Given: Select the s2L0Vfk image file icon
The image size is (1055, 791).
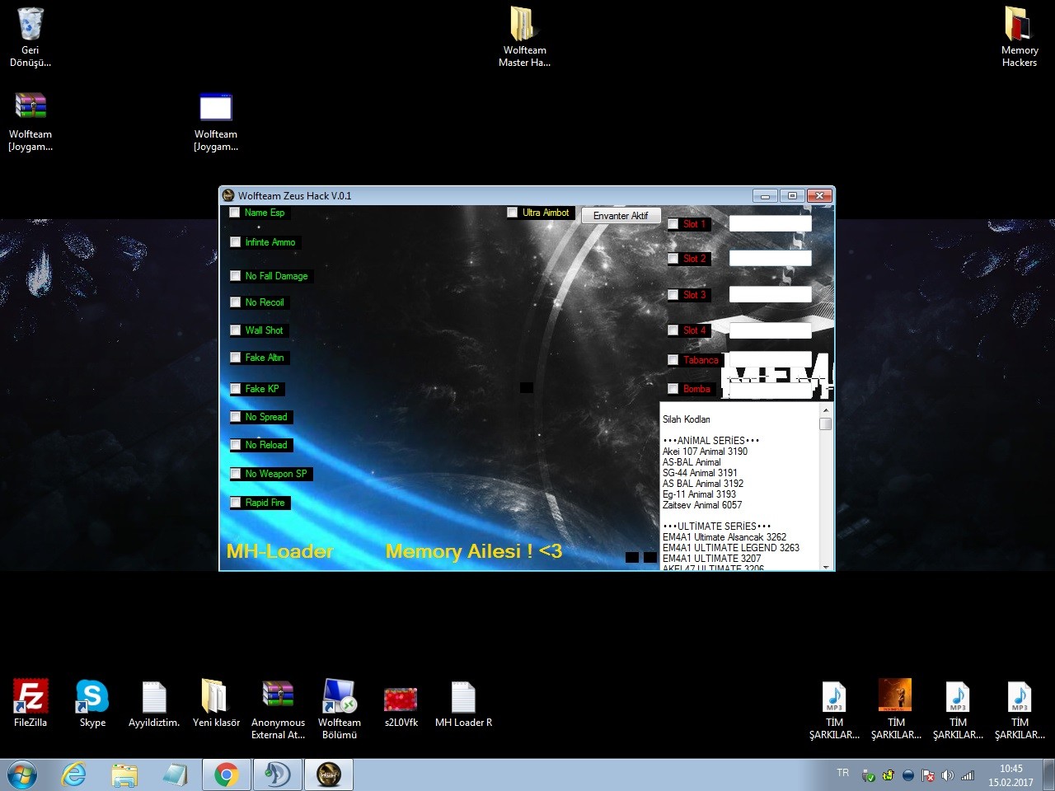Looking at the screenshot, I should pos(401,704).
